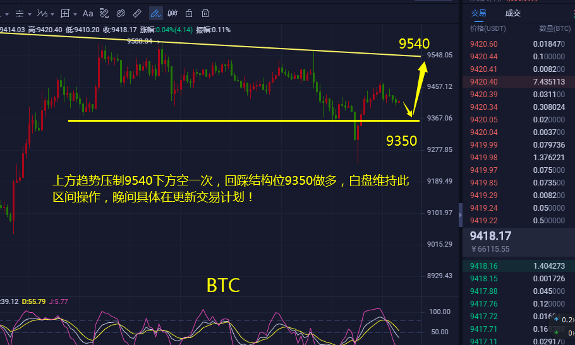Viewport: 575px width, 345px height.
Task: Click the 9548.05 price axis label
Action: click(x=440, y=56)
